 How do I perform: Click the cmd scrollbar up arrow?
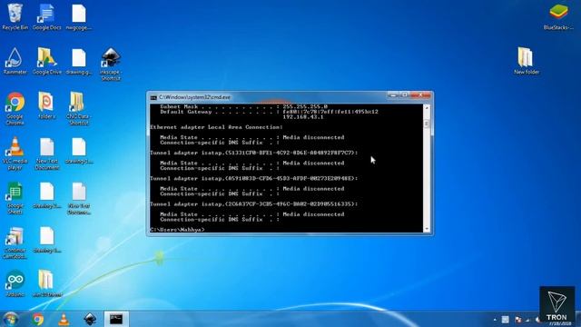427,108
